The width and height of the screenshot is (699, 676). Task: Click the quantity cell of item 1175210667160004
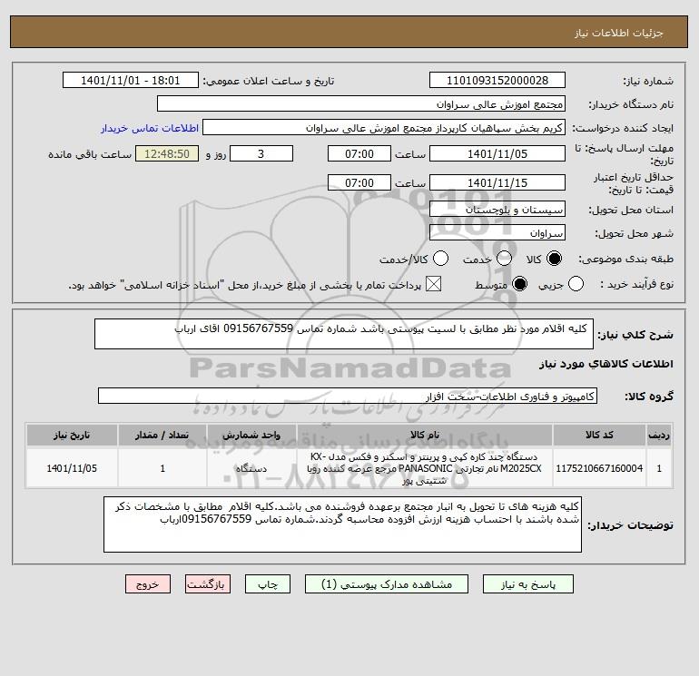(x=162, y=468)
